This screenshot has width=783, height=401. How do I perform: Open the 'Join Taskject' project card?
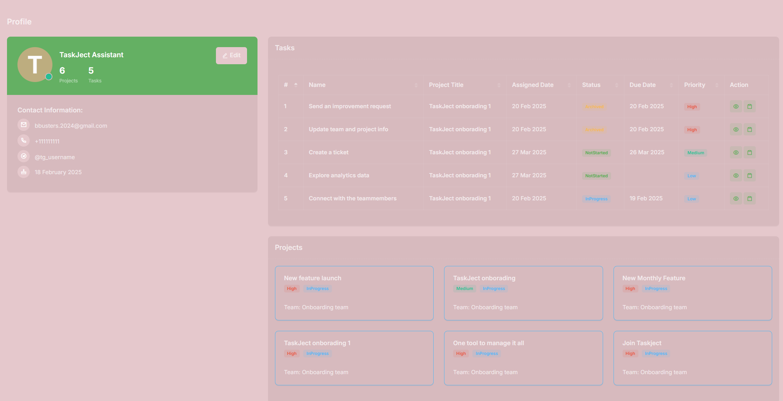(x=693, y=358)
